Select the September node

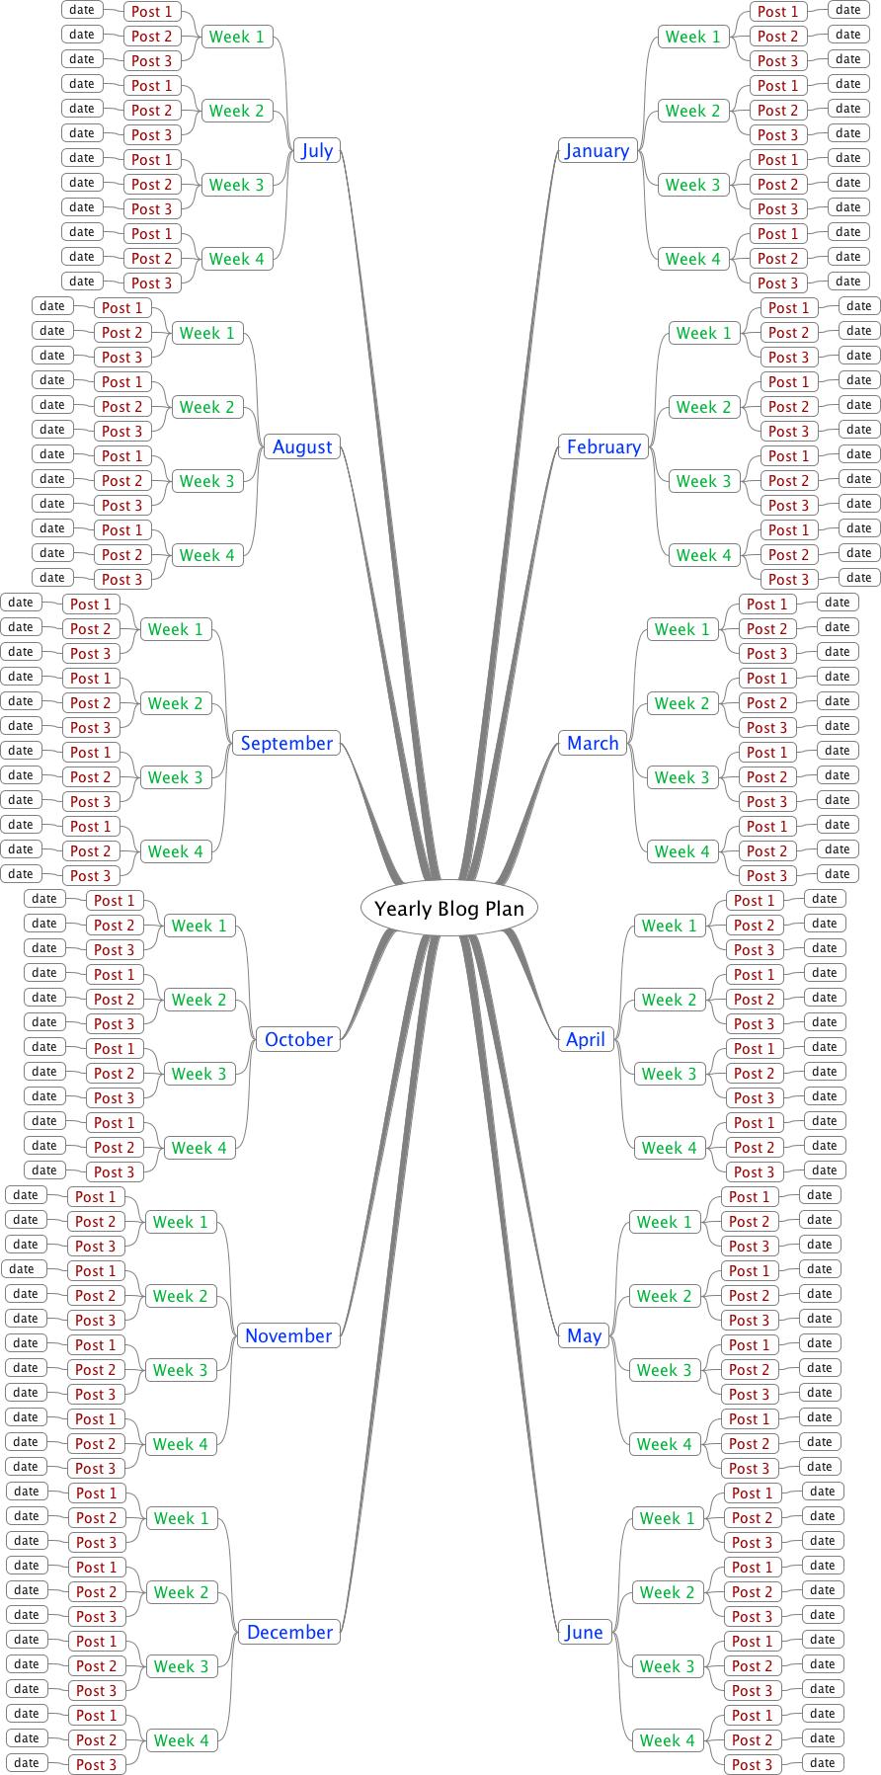(x=286, y=744)
